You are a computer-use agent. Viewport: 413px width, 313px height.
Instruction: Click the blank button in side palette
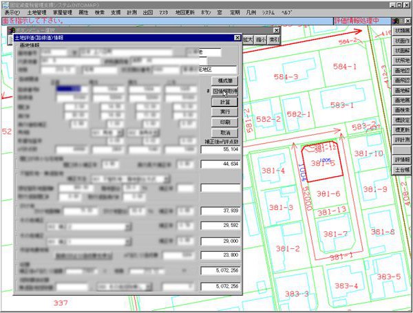click(402, 150)
